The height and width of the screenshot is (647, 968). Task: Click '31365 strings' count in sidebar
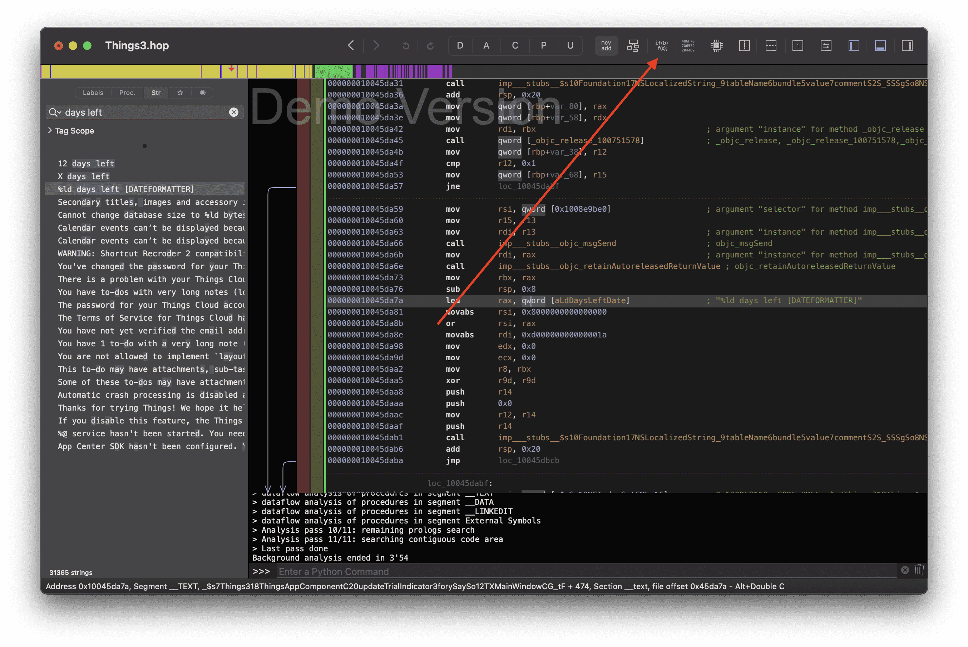click(71, 573)
